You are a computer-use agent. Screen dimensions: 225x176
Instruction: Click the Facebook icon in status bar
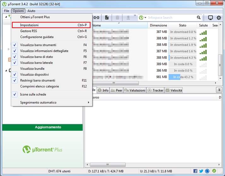point(195,171)
